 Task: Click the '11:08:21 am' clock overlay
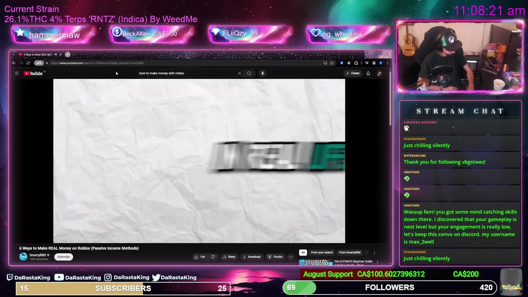[x=489, y=11]
